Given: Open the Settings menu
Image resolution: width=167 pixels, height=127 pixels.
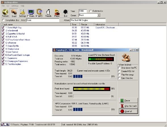Looking at the screenshot, I should [15, 6].
